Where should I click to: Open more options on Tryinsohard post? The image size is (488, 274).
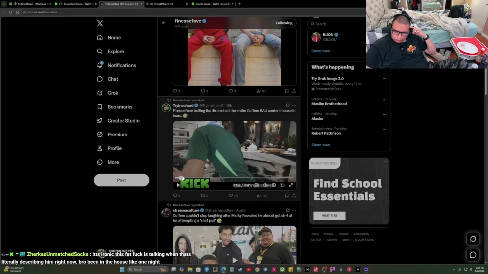coord(294,105)
